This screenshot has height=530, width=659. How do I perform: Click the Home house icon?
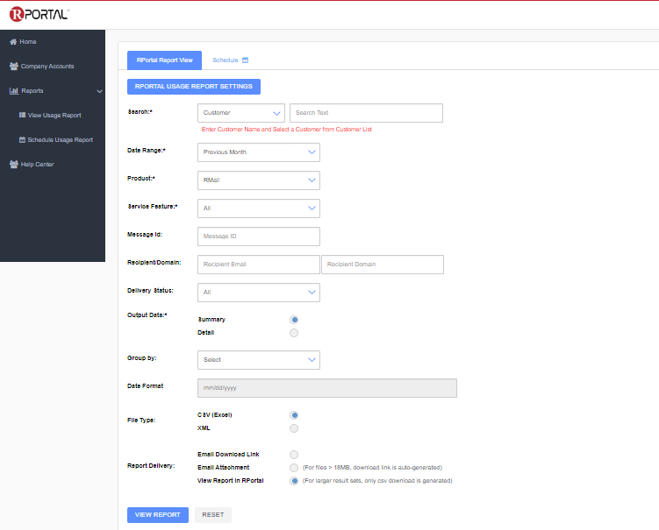tap(13, 42)
